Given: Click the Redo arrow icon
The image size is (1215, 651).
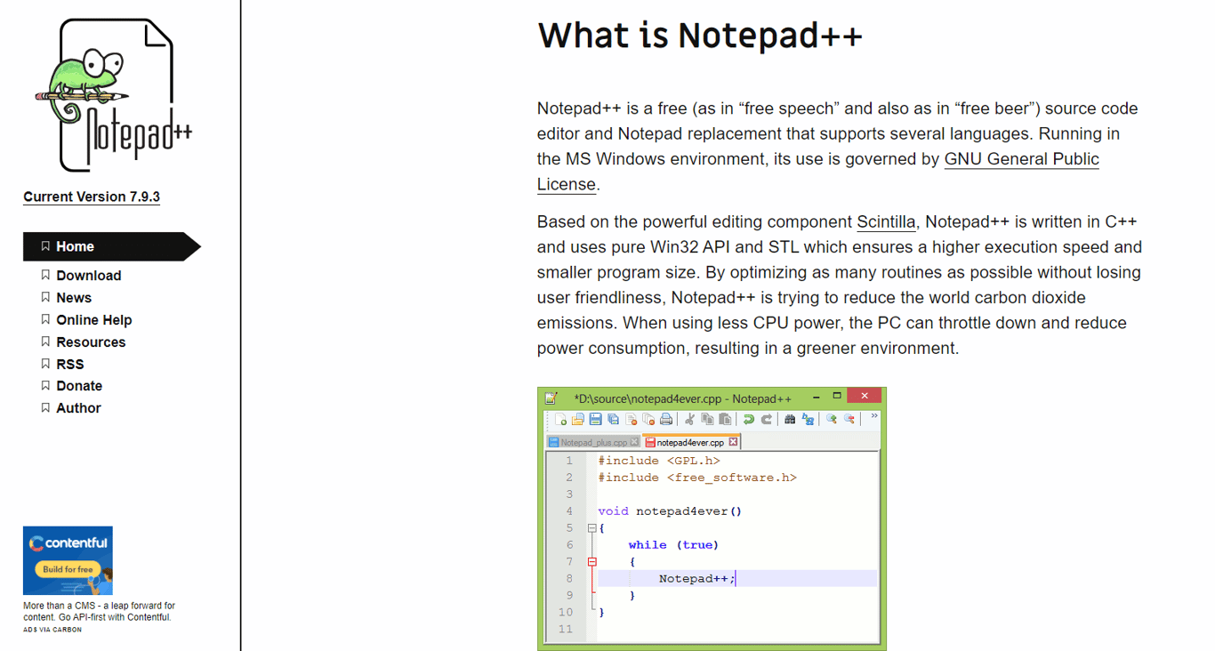Looking at the screenshot, I should coord(767,419).
